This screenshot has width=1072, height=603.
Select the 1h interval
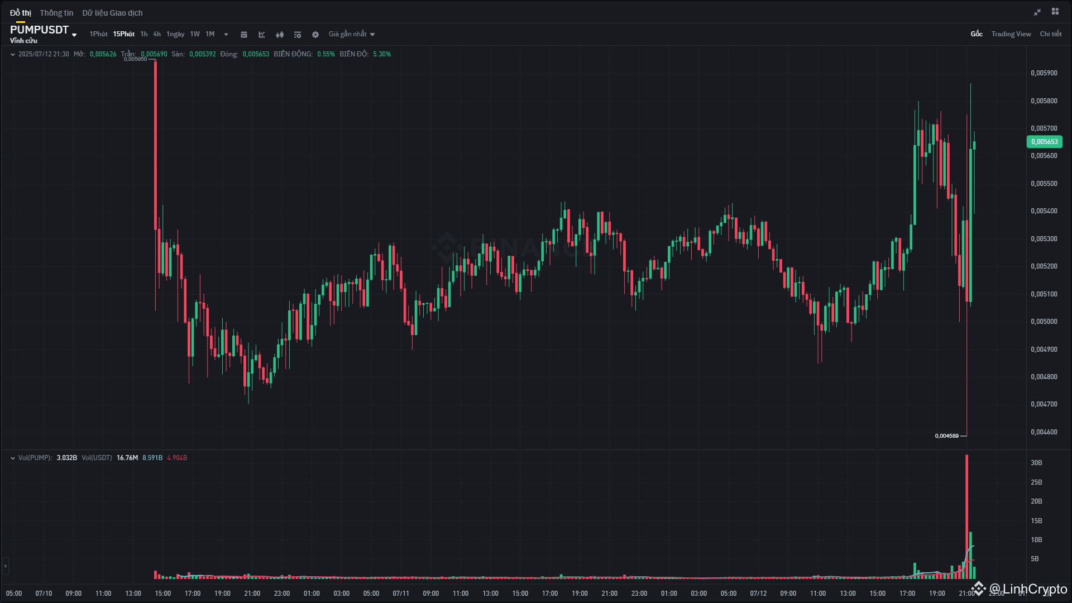click(144, 34)
